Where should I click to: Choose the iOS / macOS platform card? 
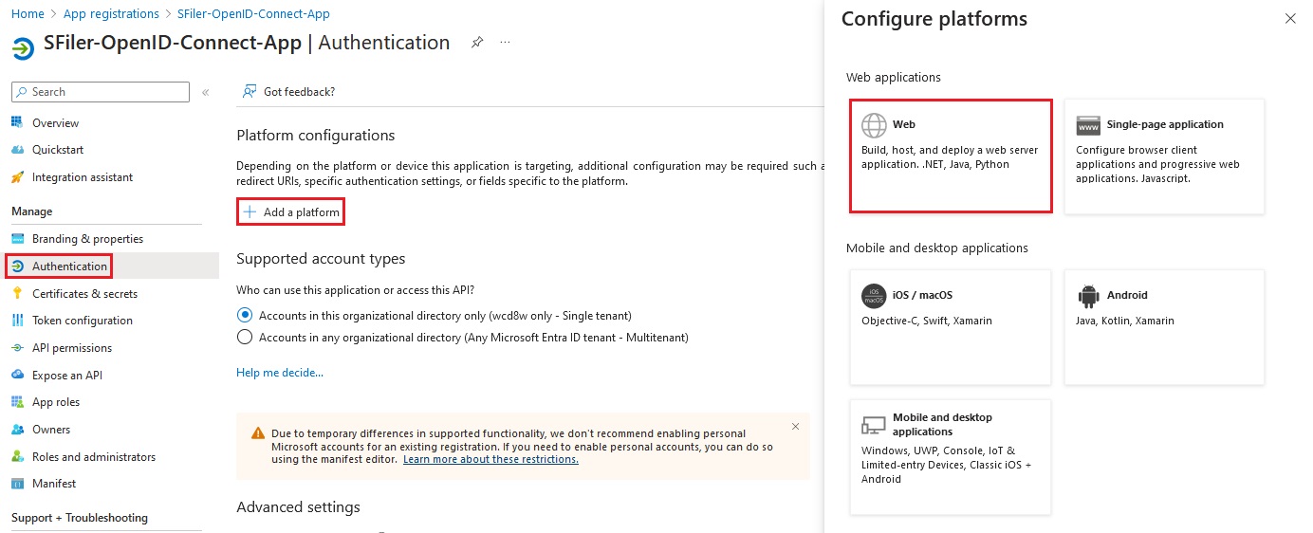coord(951,327)
